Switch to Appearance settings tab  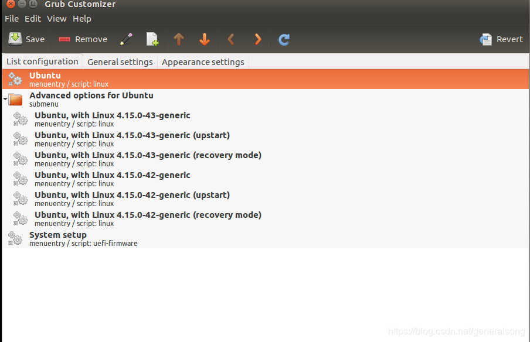203,62
